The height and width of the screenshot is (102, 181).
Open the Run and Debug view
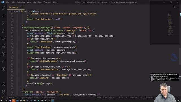tap(3, 31)
